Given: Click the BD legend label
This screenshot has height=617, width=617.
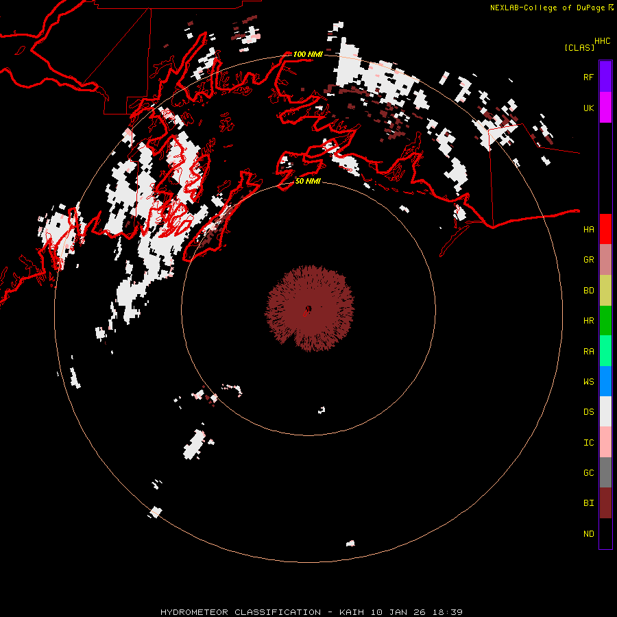Looking at the screenshot, I should pyautogui.click(x=588, y=291).
